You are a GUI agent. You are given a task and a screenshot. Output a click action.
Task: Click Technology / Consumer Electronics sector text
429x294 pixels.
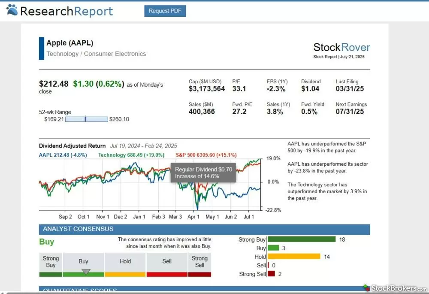tap(96, 54)
